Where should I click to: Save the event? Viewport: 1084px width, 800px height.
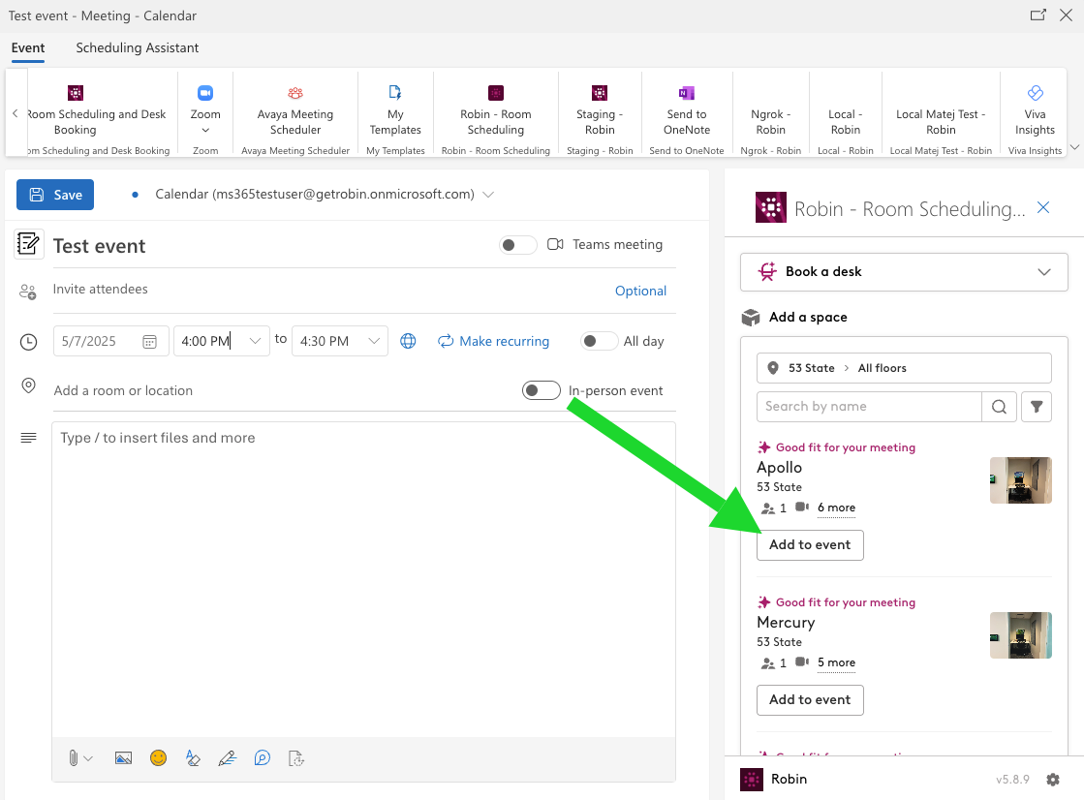click(55, 195)
